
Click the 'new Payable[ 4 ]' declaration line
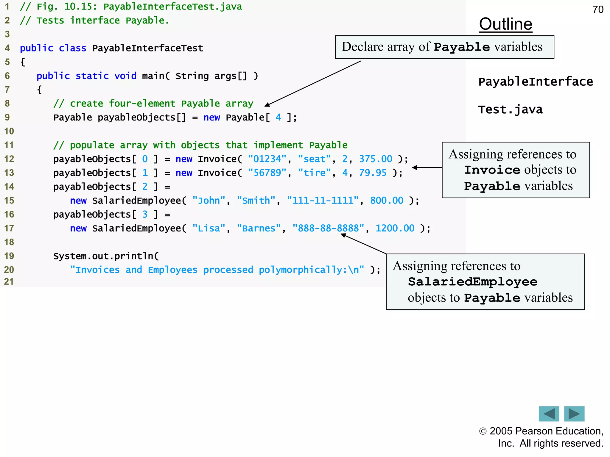(175, 118)
